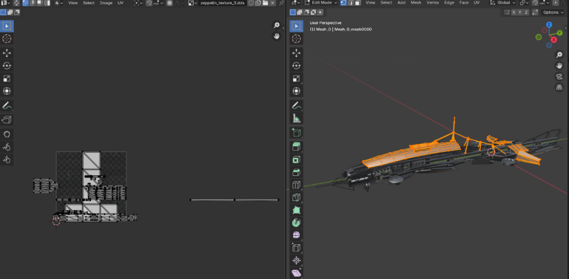The image size is (569, 279).
Task: Select the Poly Build tool
Action: (x=296, y=210)
